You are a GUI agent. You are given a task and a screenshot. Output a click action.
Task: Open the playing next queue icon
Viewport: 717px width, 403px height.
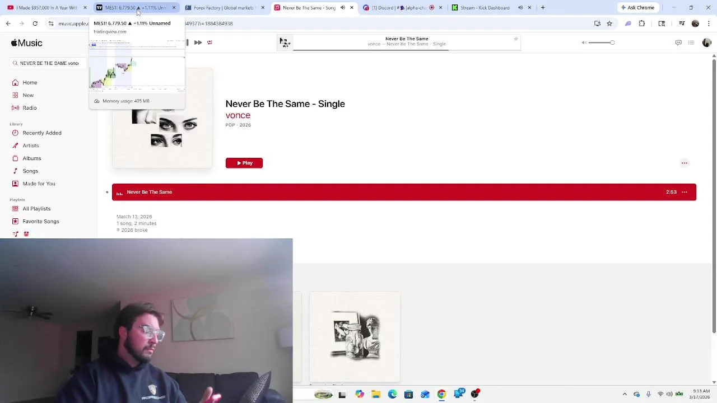pos(691,43)
